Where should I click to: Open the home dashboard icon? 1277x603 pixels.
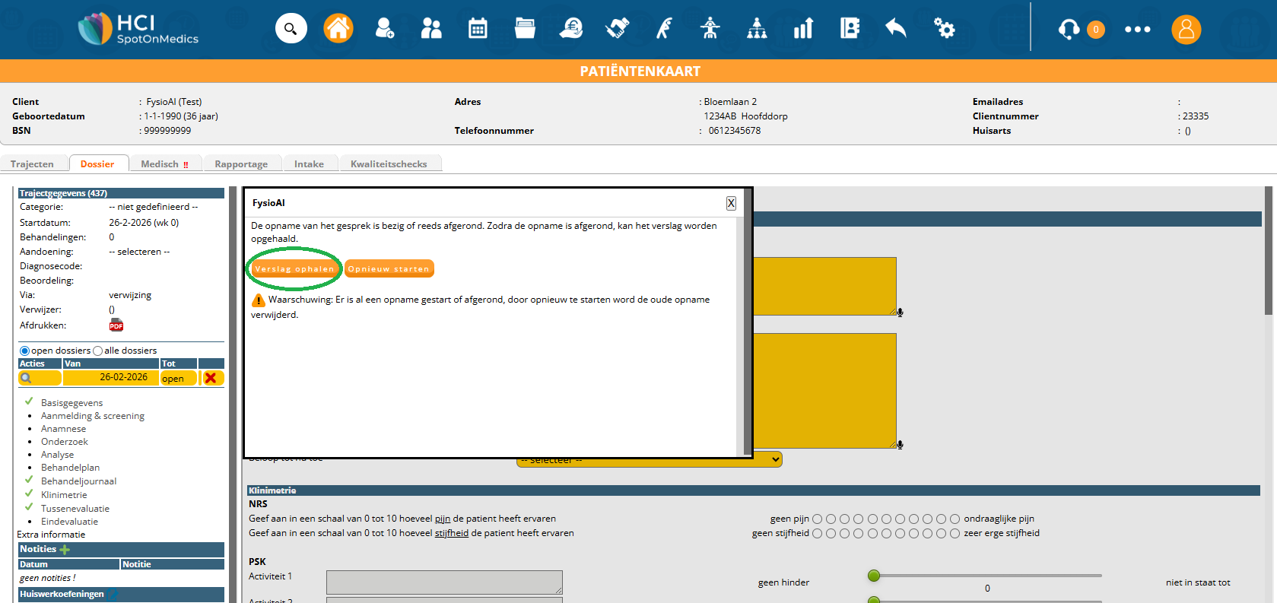tap(338, 29)
